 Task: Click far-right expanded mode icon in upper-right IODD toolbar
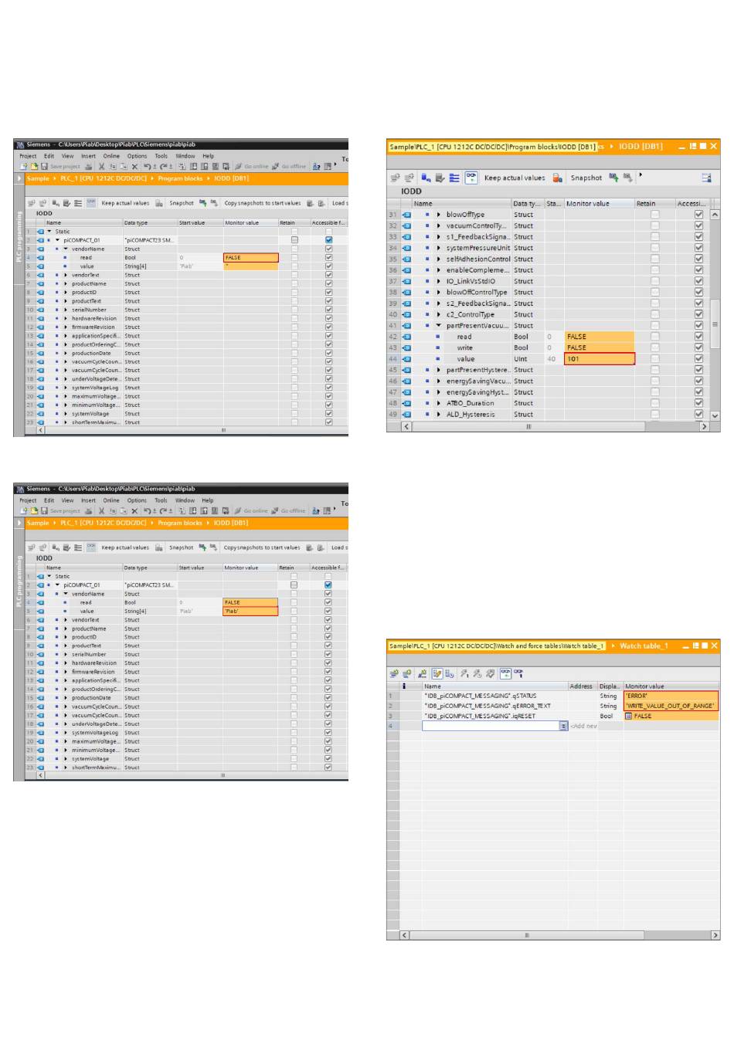pos(706,178)
